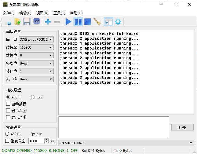Open the 文件(F) menu
The height and width of the screenshot is (154, 197).
pyautogui.click(x=9, y=13)
